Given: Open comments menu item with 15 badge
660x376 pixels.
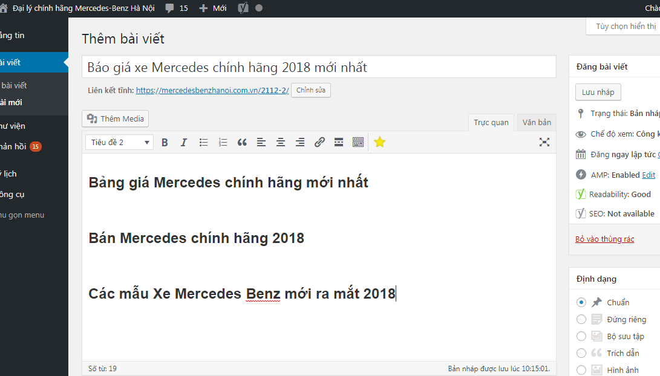Looking at the screenshot, I should point(34,146).
